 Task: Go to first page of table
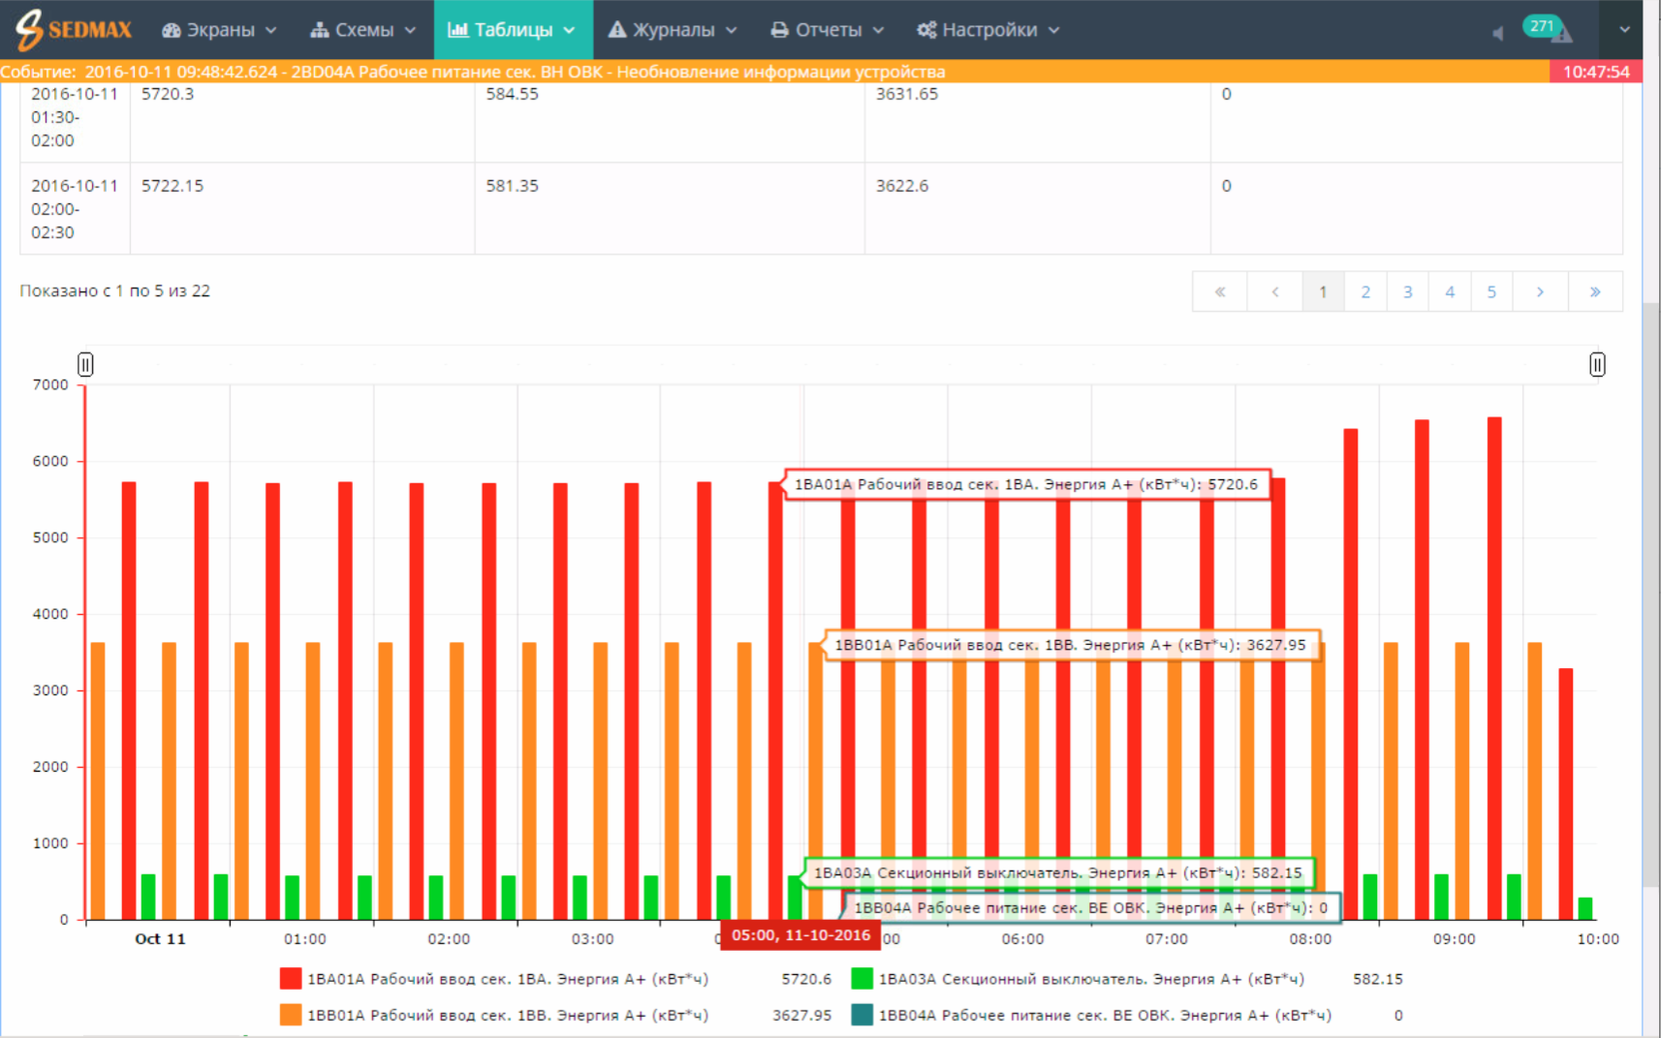1219,291
